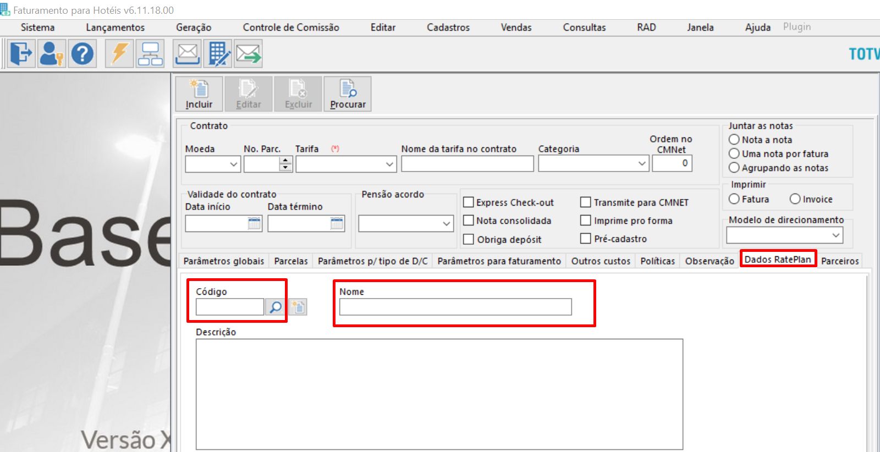Screen dimensions: 880x452
Task: Select Agrupando as notas option
Action: (x=734, y=168)
